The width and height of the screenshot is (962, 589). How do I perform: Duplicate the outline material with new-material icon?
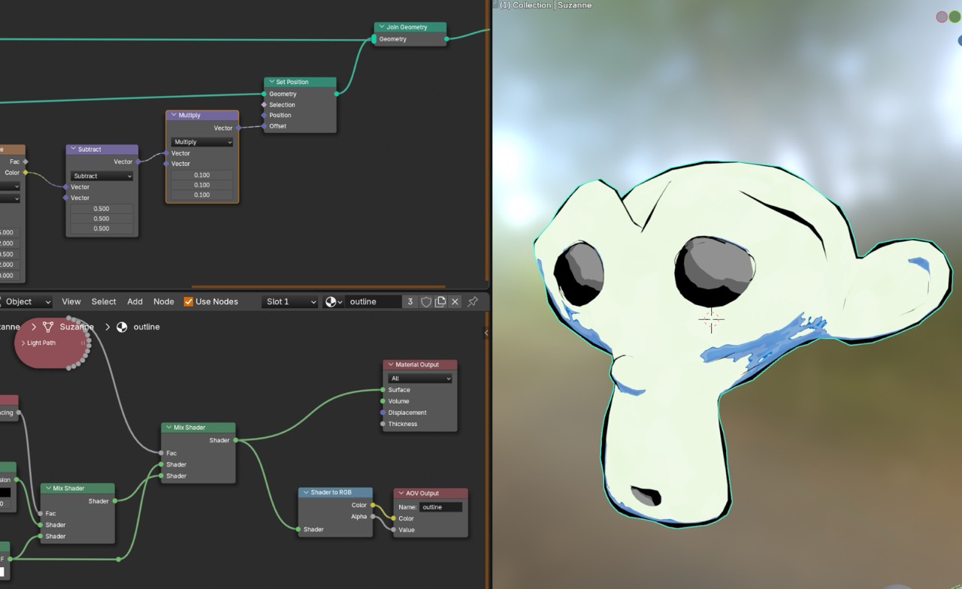[x=440, y=301]
